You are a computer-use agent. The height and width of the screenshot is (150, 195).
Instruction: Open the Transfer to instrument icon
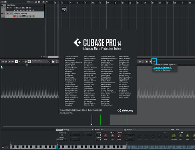tap(154, 62)
